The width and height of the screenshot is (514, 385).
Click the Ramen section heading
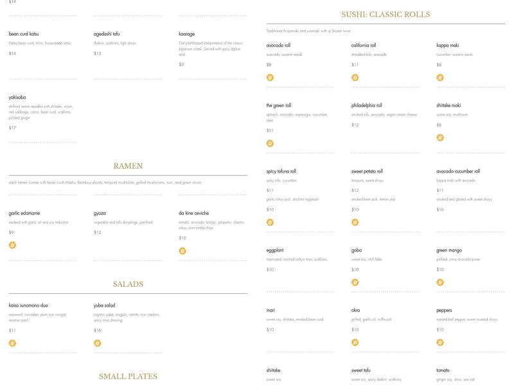click(128, 166)
